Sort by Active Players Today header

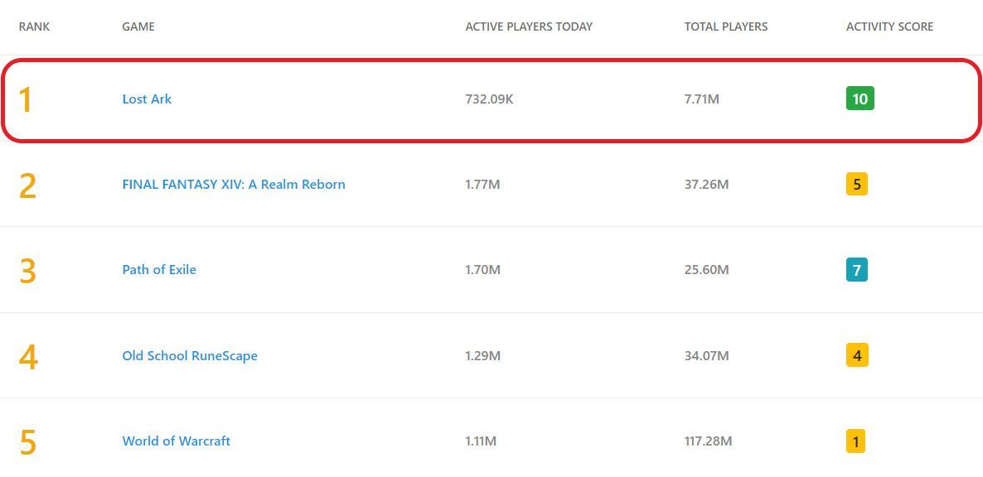click(529, 26)
